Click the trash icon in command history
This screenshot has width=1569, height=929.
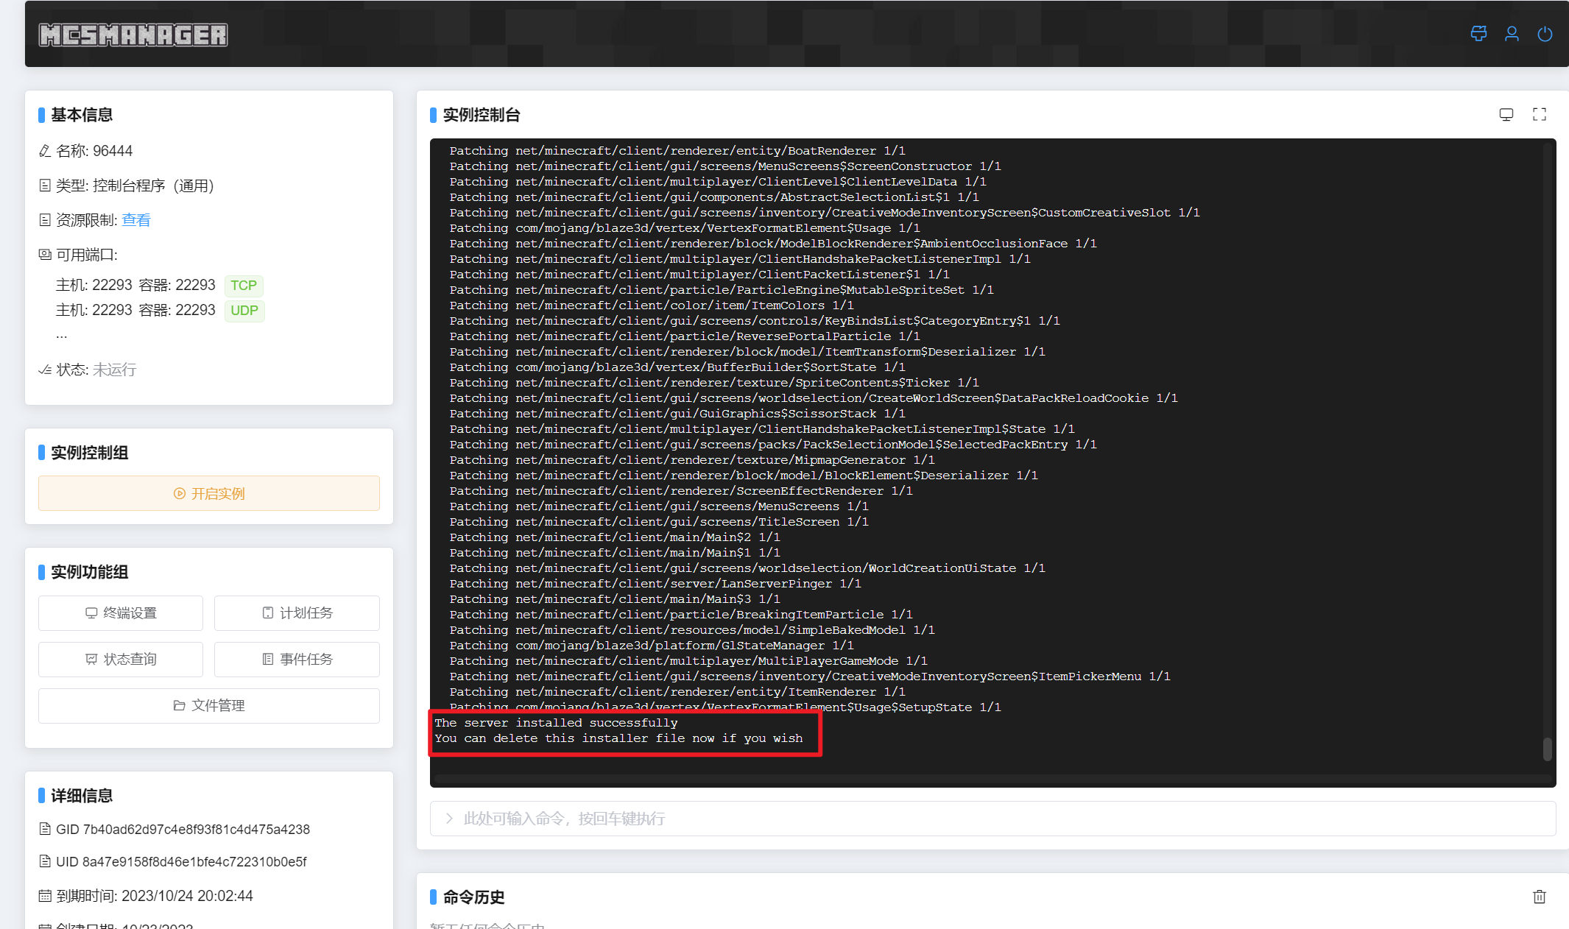coord(1540,897)
